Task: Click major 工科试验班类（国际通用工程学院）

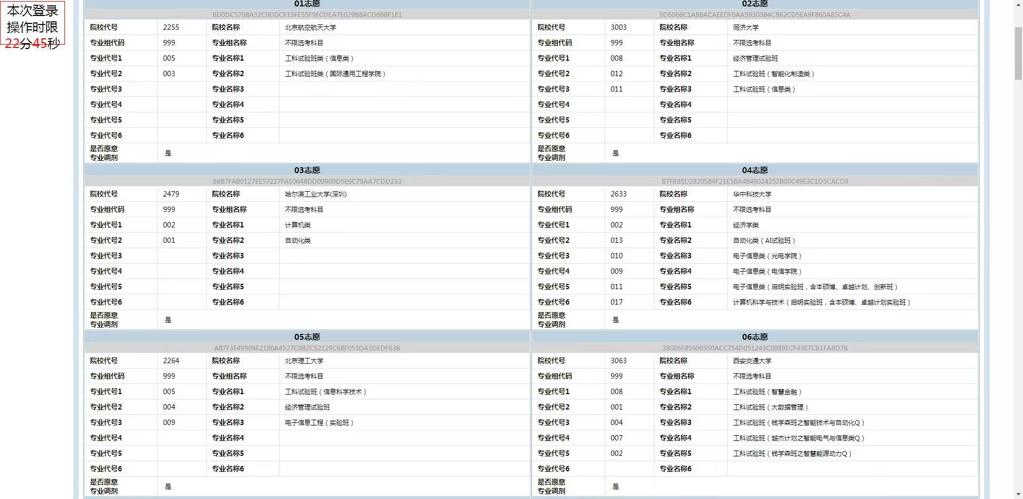Action: pyautogui.click(x=336, y=73)
